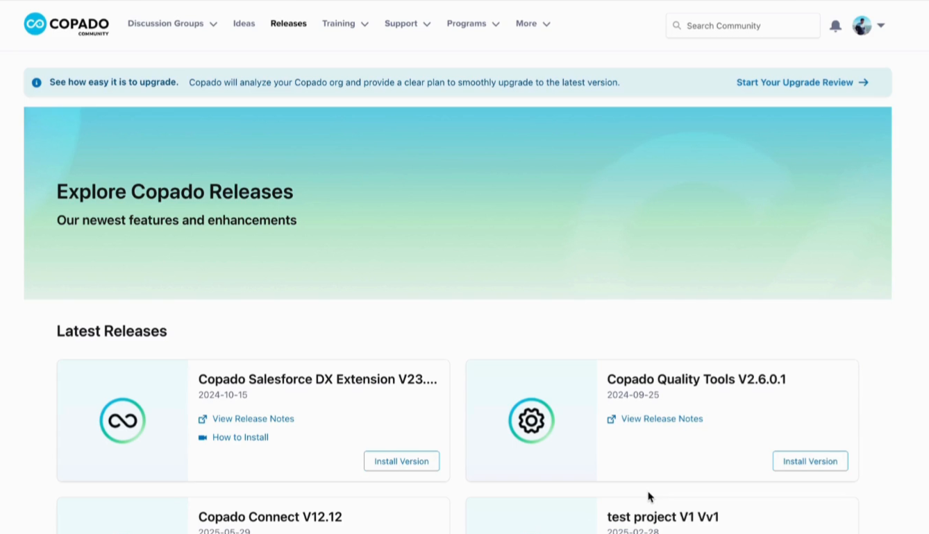Click the Latest Releases heading
929x534 pixels.
click(112, 331)
